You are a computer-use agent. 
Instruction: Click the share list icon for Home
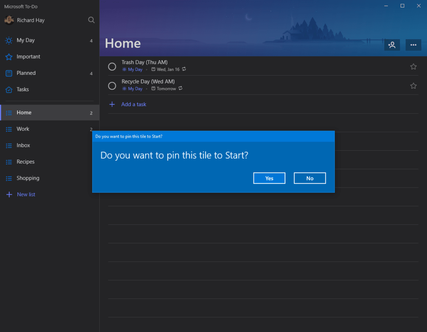pyautogui.click(x=392, y=45)
